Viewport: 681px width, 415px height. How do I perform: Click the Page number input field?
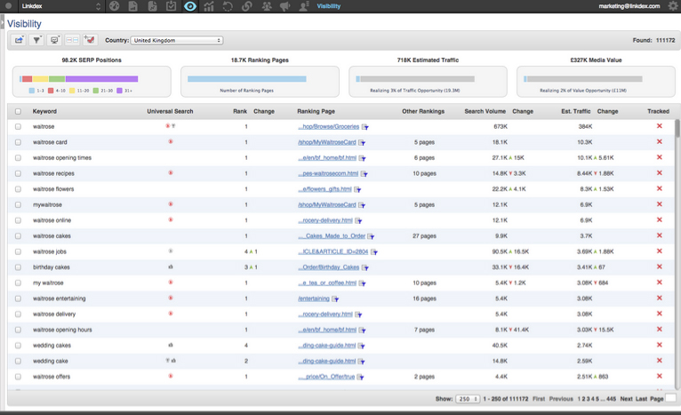coord(670,398)
